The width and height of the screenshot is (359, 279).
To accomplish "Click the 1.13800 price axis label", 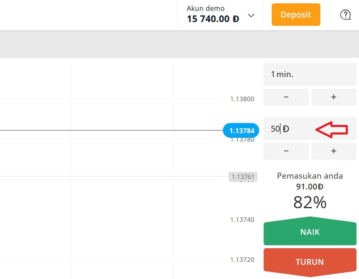I will coord(242,99).
